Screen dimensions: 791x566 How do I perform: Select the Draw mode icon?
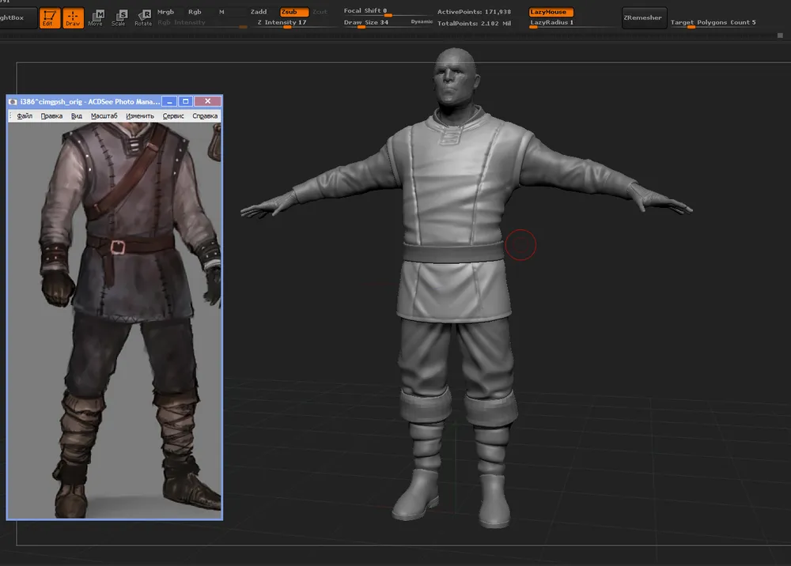(x=73, y=17)
